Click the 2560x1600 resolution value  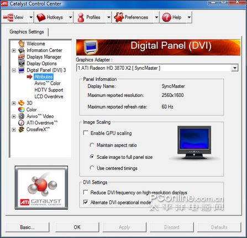[172, 95]
